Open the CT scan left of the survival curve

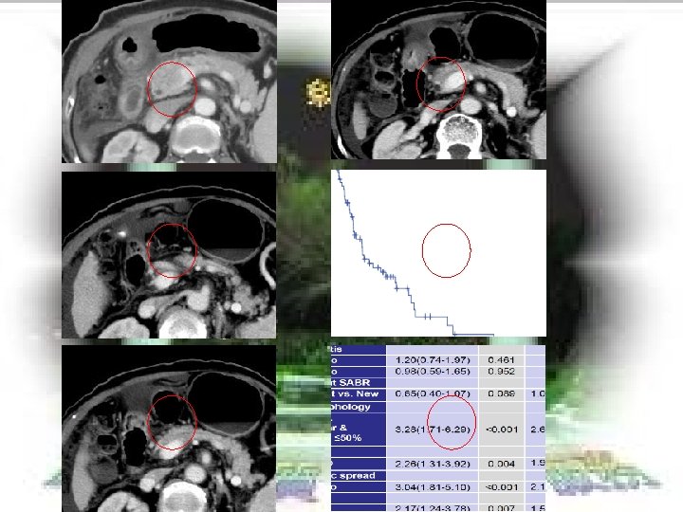click(x=169, y=255)
